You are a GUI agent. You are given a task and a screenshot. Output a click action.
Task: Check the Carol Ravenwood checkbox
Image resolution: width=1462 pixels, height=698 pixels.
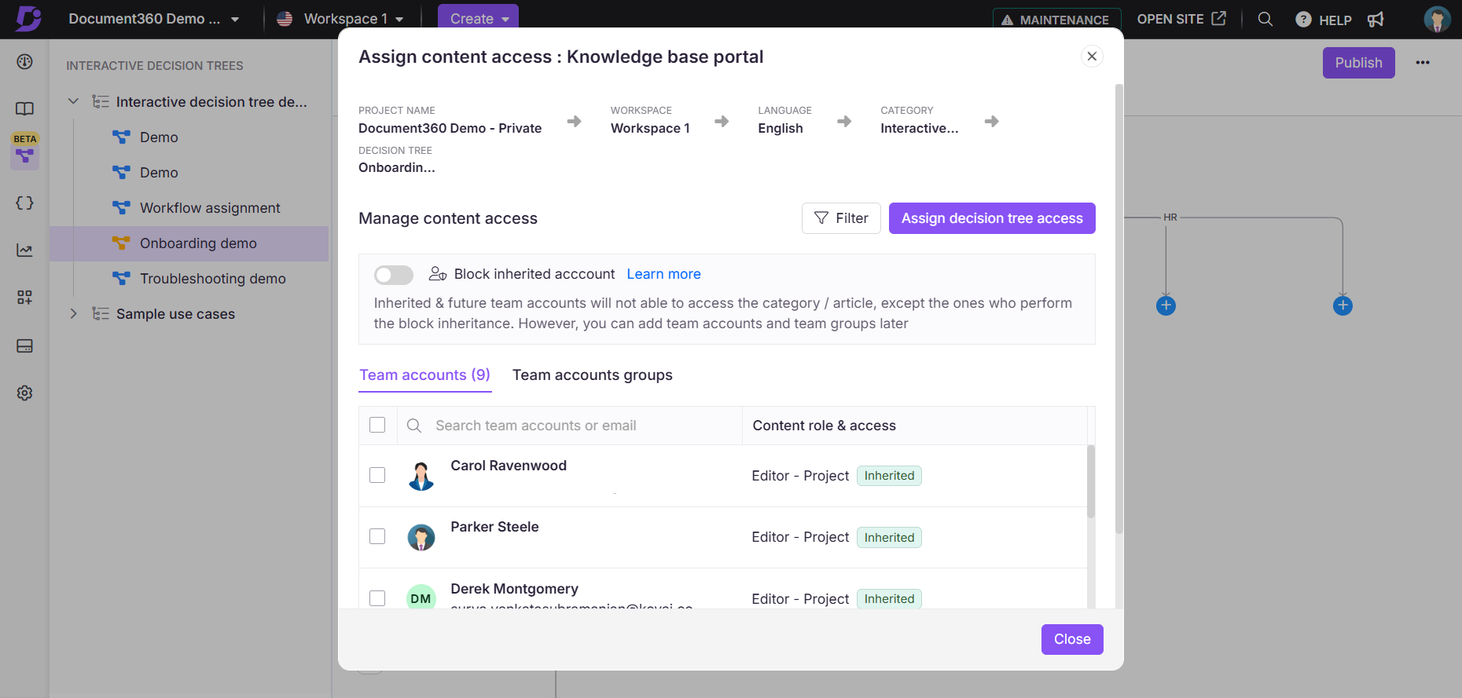point(377,475)
